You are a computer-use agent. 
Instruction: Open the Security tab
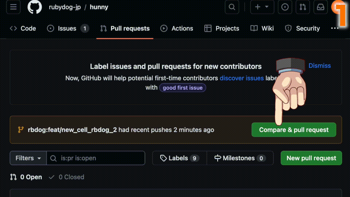[x=302, y=28]
